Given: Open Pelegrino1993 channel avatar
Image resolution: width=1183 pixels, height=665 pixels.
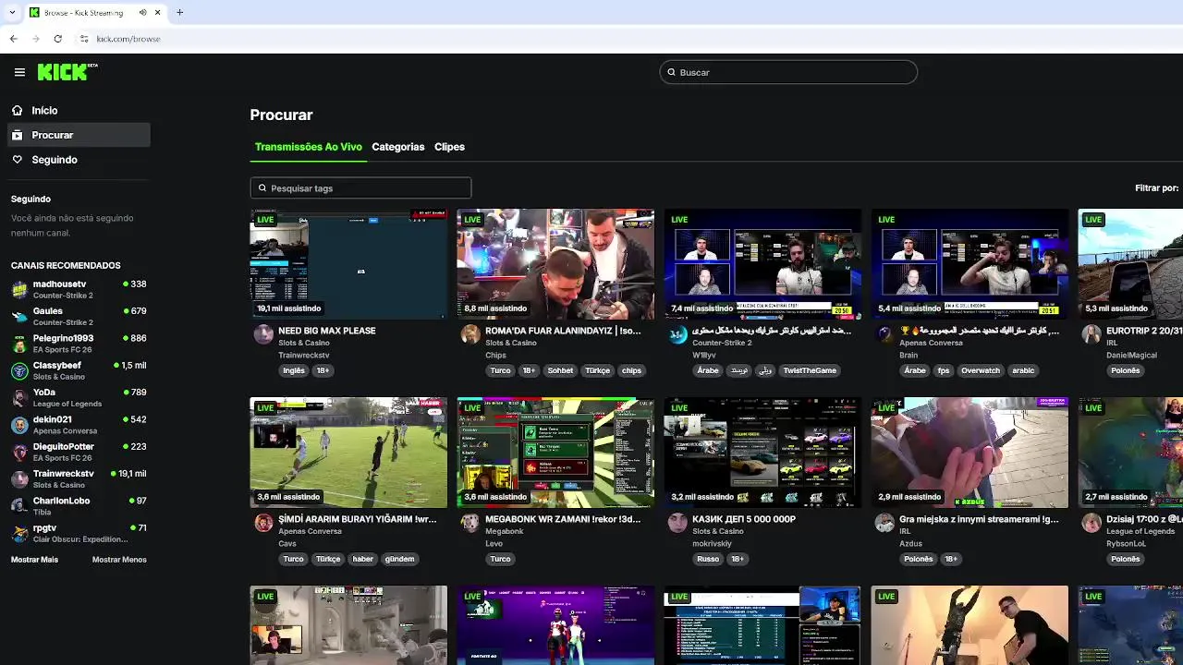Looking at the screenshot, I should (19, 344).
